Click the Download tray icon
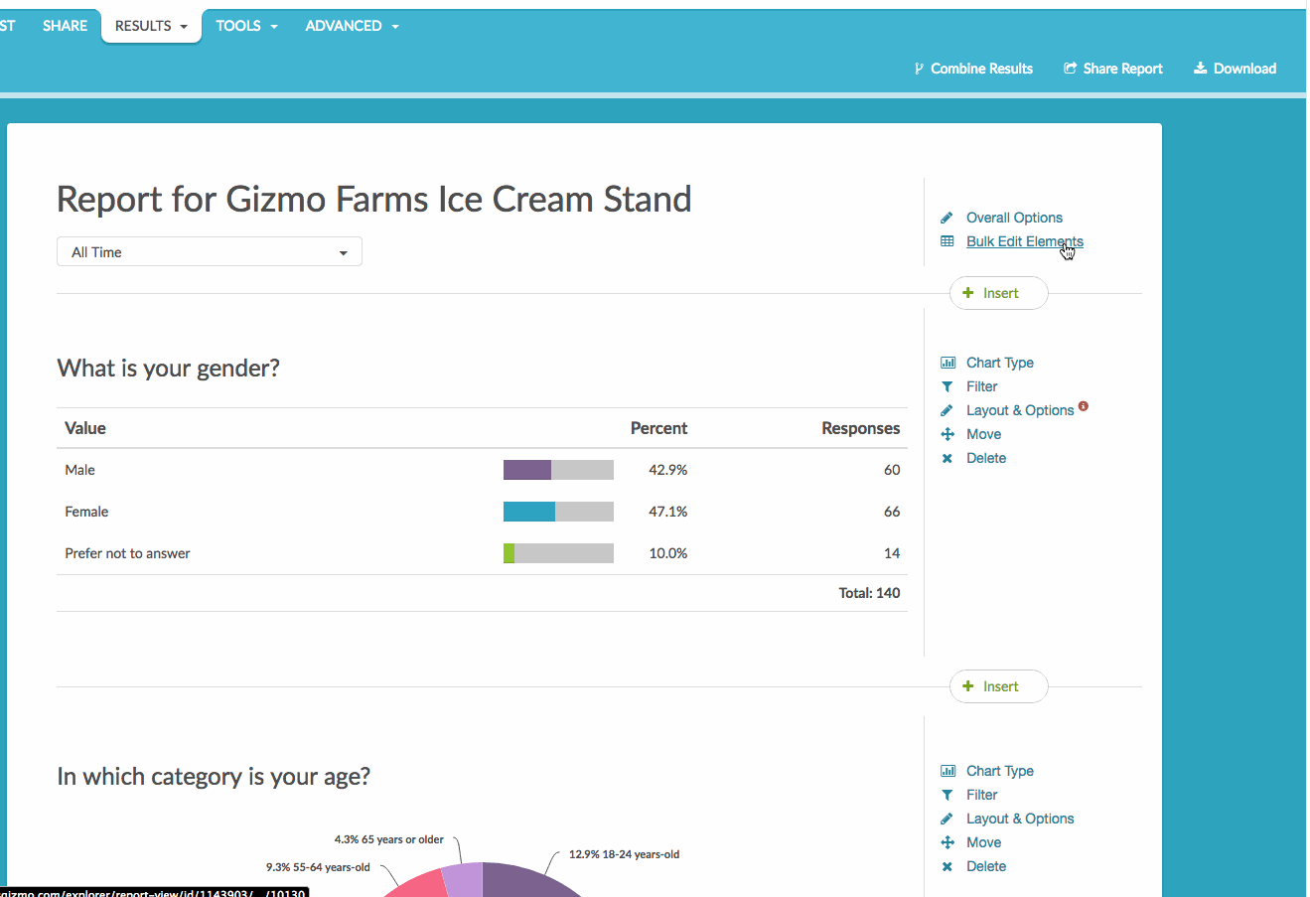The image size is (1310, 897). point(1200,68)
